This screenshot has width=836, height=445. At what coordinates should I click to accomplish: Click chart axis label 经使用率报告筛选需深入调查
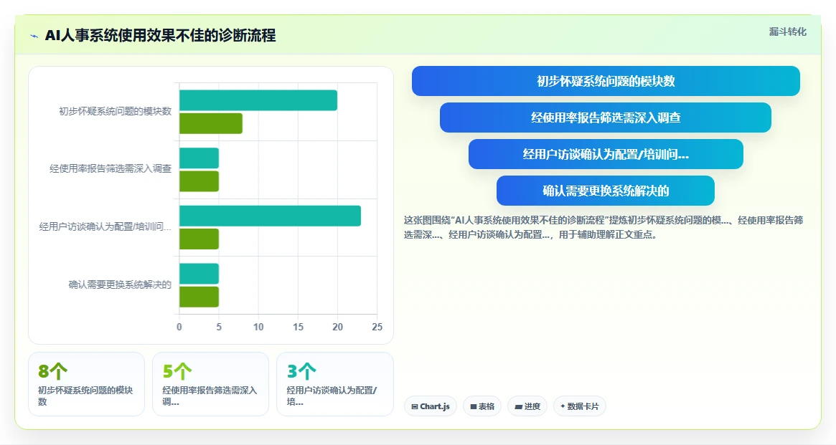(111, 168)
